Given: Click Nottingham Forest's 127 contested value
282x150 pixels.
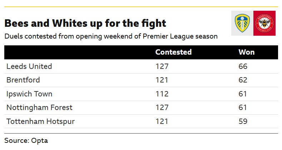Looking at the screenshot, I should (162, 107).
